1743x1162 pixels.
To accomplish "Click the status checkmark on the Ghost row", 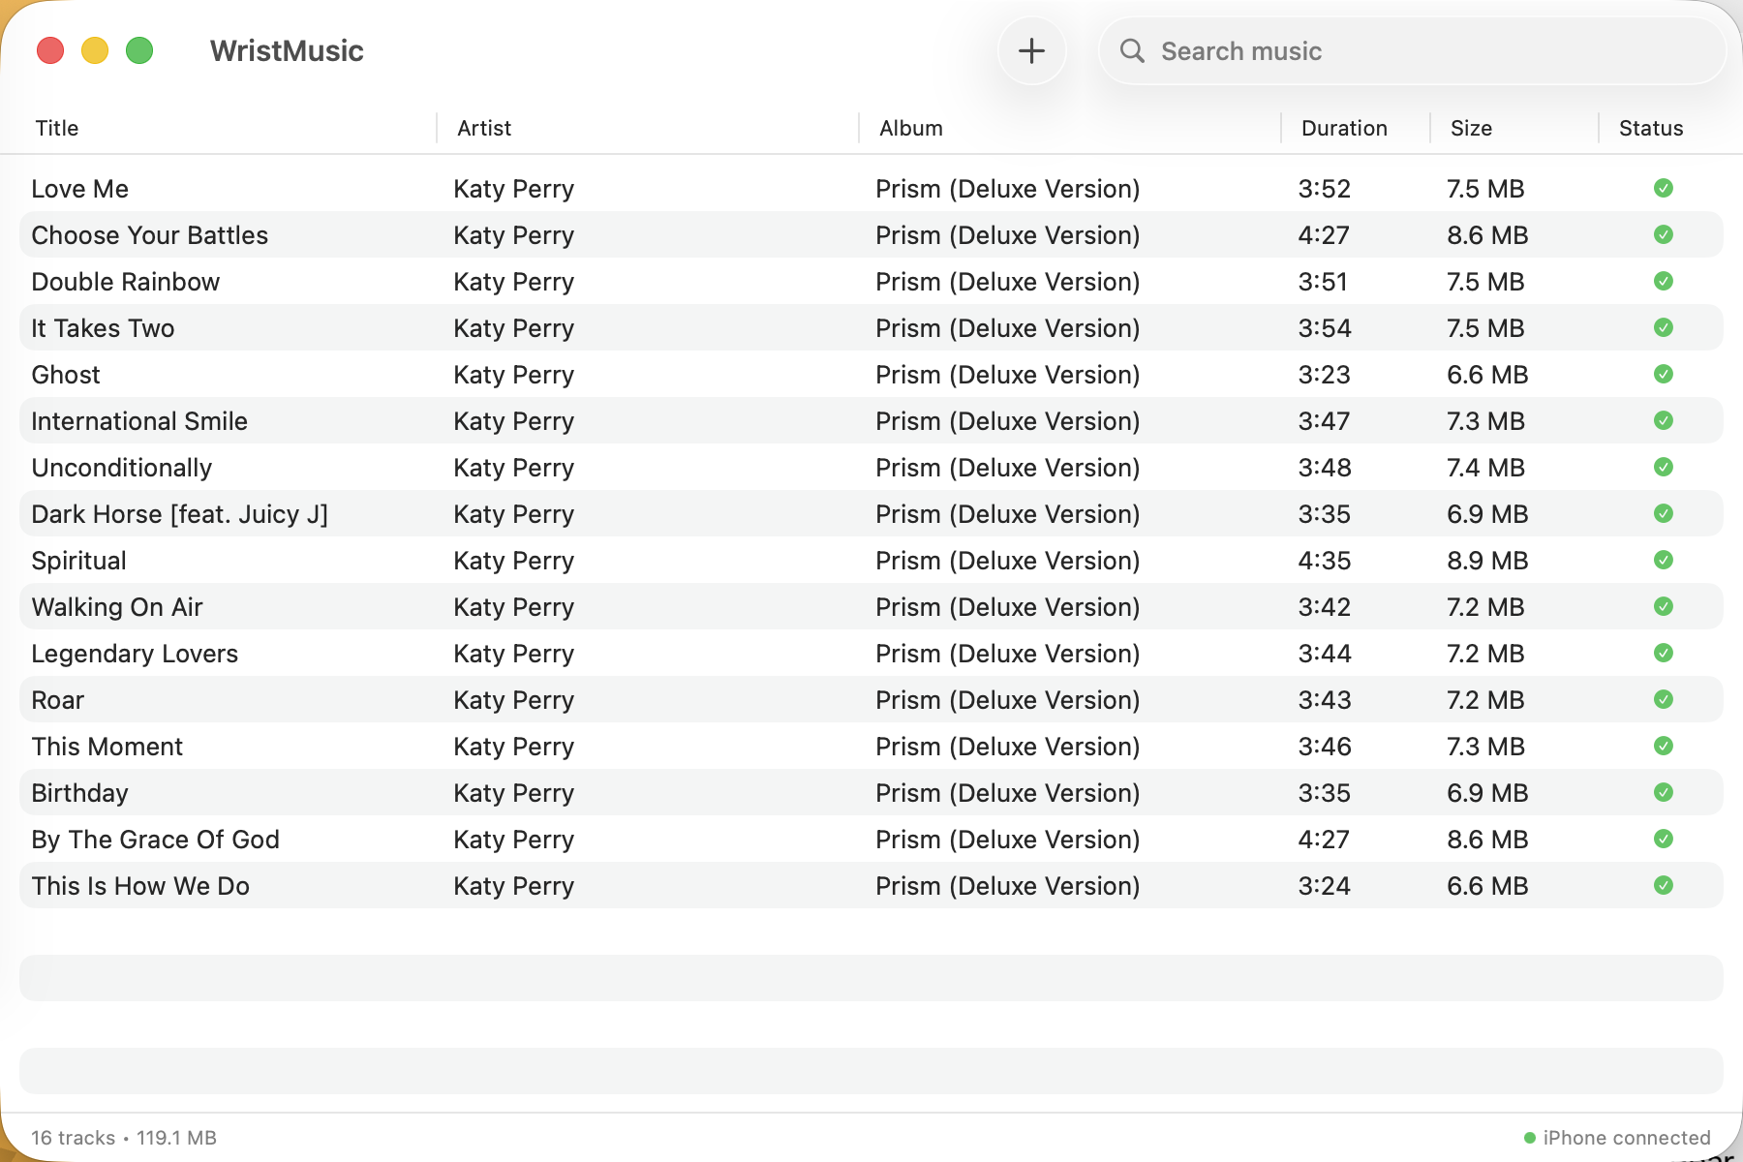I will 1663,374.
